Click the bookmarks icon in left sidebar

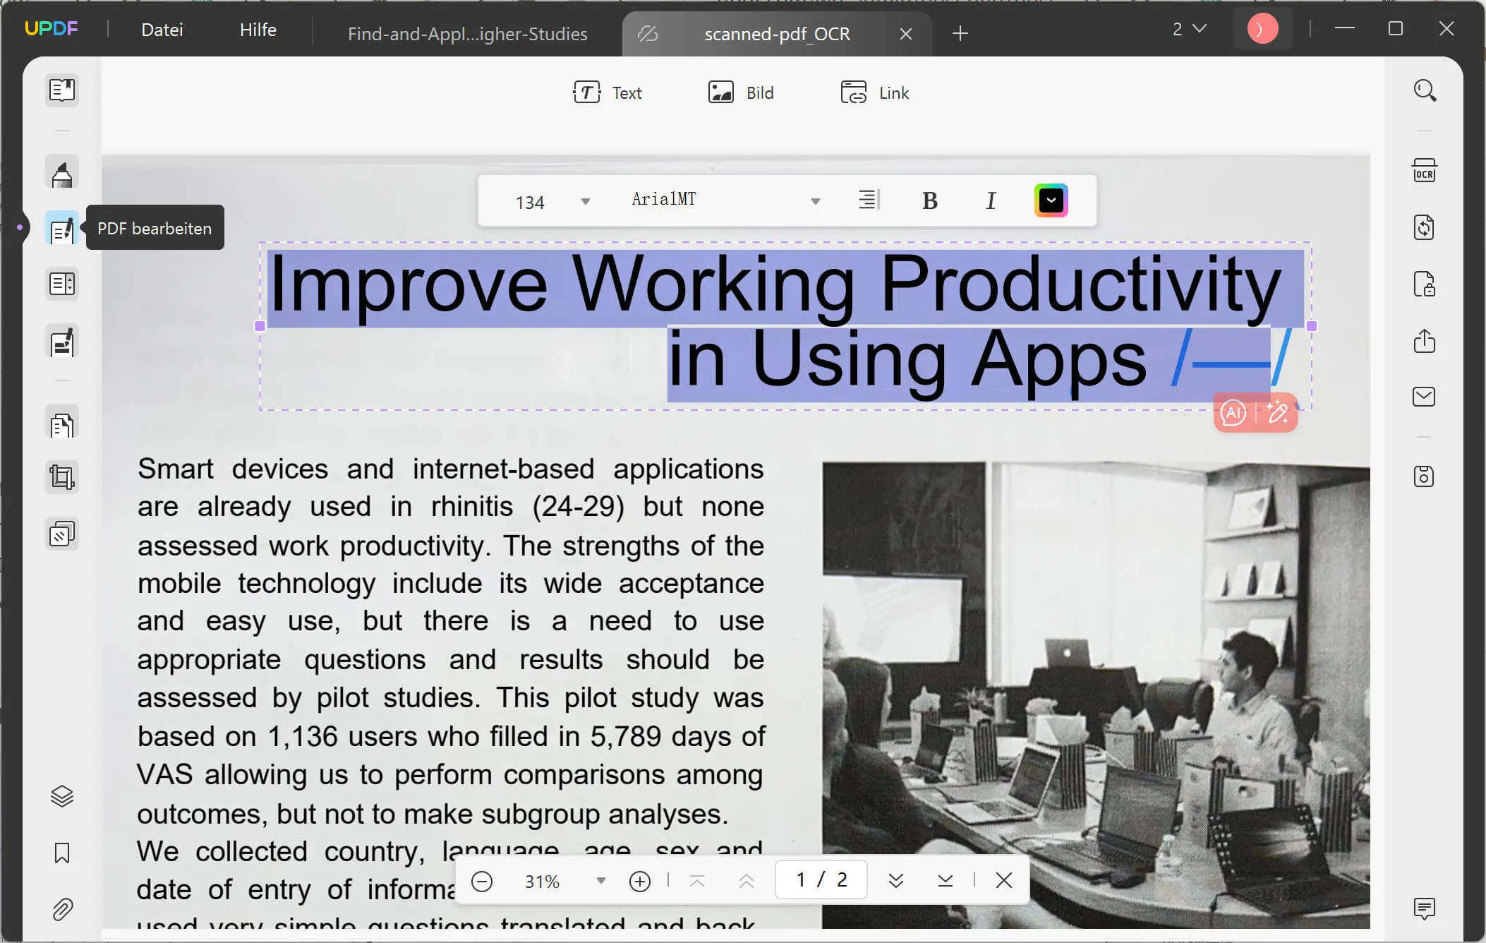pyautogui.click(x=61, y=853)
